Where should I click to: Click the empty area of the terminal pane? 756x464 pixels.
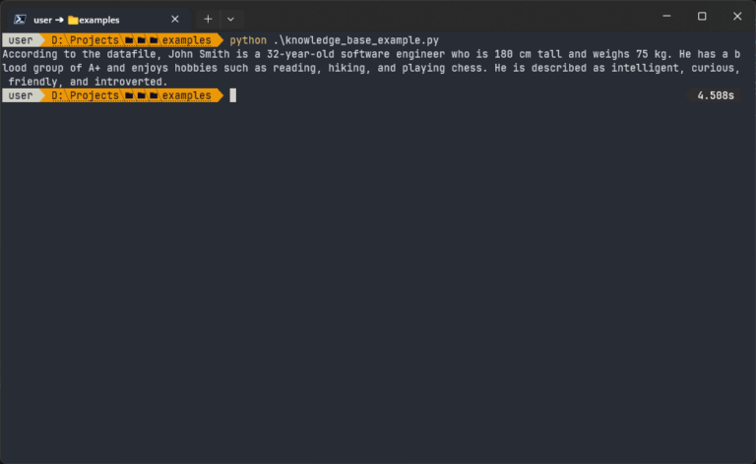(x=378, y=285)
